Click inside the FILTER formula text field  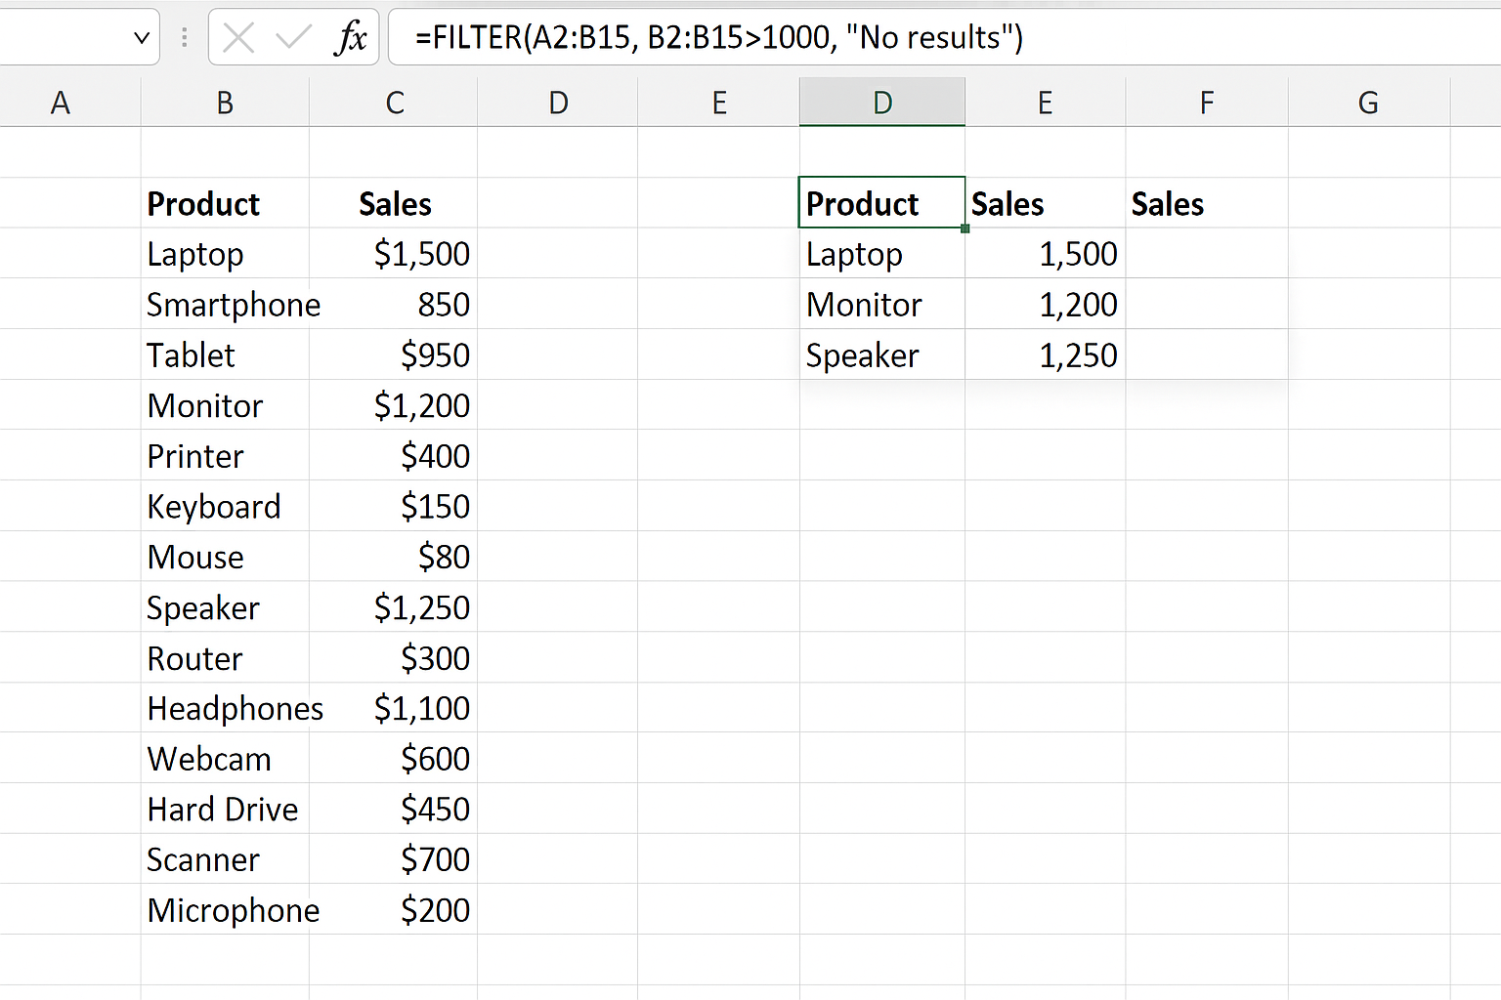(944, 37)
